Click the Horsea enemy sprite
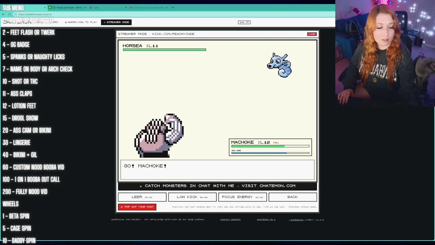435x245 pixels. 279,65
